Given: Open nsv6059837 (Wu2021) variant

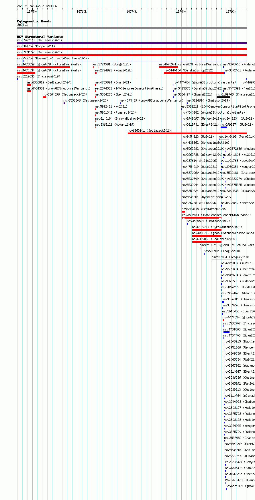Looking at the screenshot, I should click(238, 263).
